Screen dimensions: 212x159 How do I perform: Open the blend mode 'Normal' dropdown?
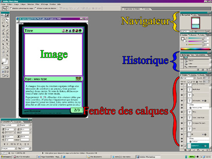188,78
